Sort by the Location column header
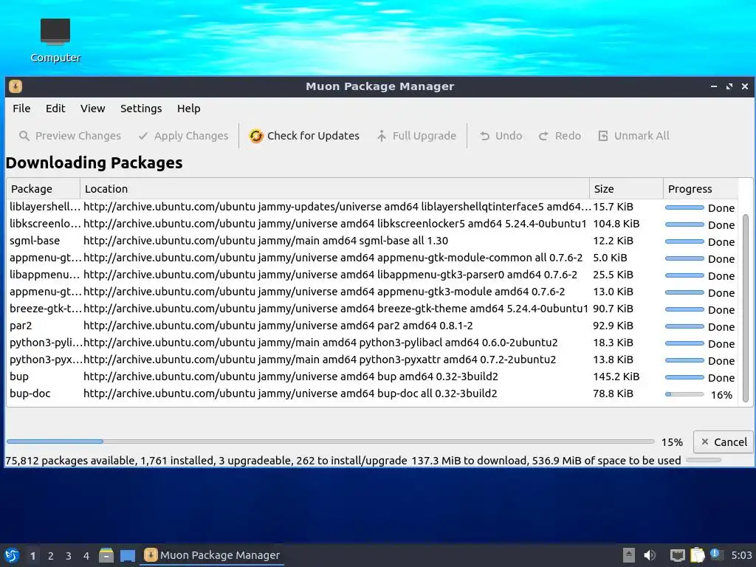 334,188
